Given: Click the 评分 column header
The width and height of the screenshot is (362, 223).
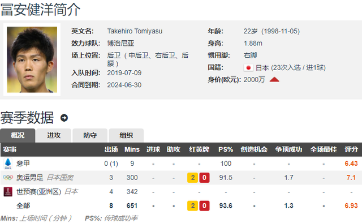Looking at the screenshot, I should pyautogui.click(x=351, y=149).
